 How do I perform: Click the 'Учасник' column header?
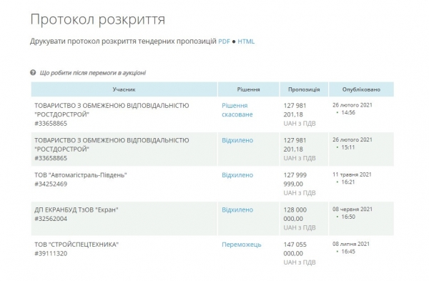(124, 89)
